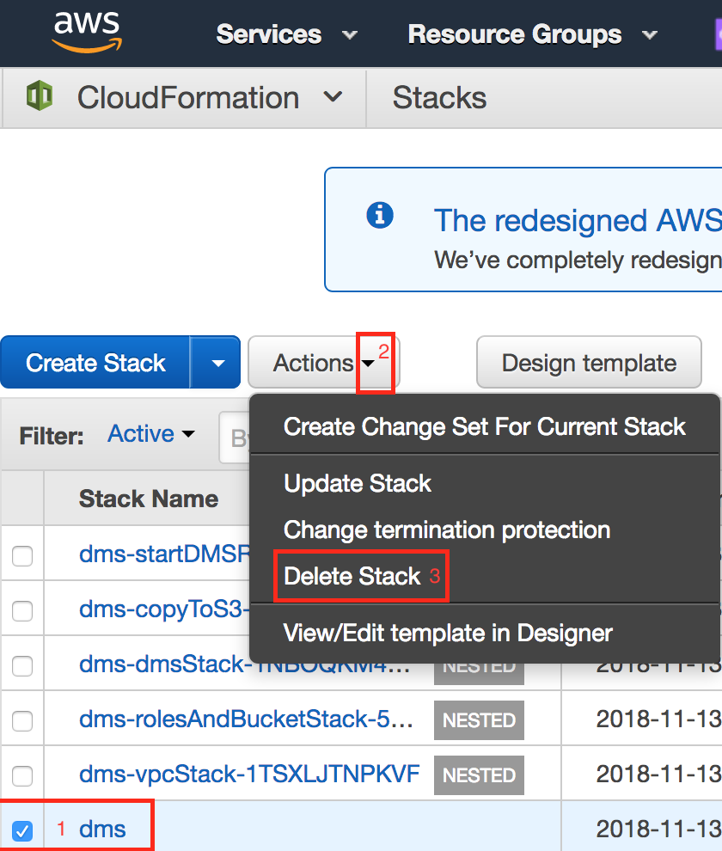Image resolution: width=722 pixels, height=851 pixels.
Task: Uncheck the dms stack checkbox
Action: click(21, 829)
